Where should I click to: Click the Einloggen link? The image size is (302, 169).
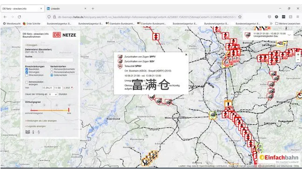click(x=32, y=45)
